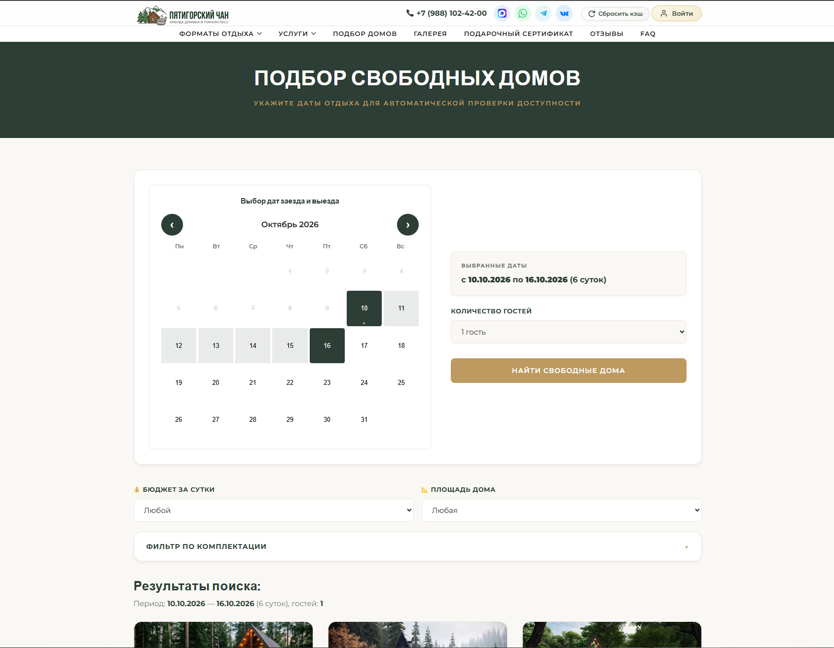Open the Отзывы menu item

pos(607,34)
